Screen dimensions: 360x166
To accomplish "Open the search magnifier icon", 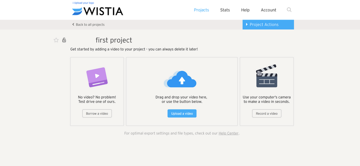I will pos(289,10).
